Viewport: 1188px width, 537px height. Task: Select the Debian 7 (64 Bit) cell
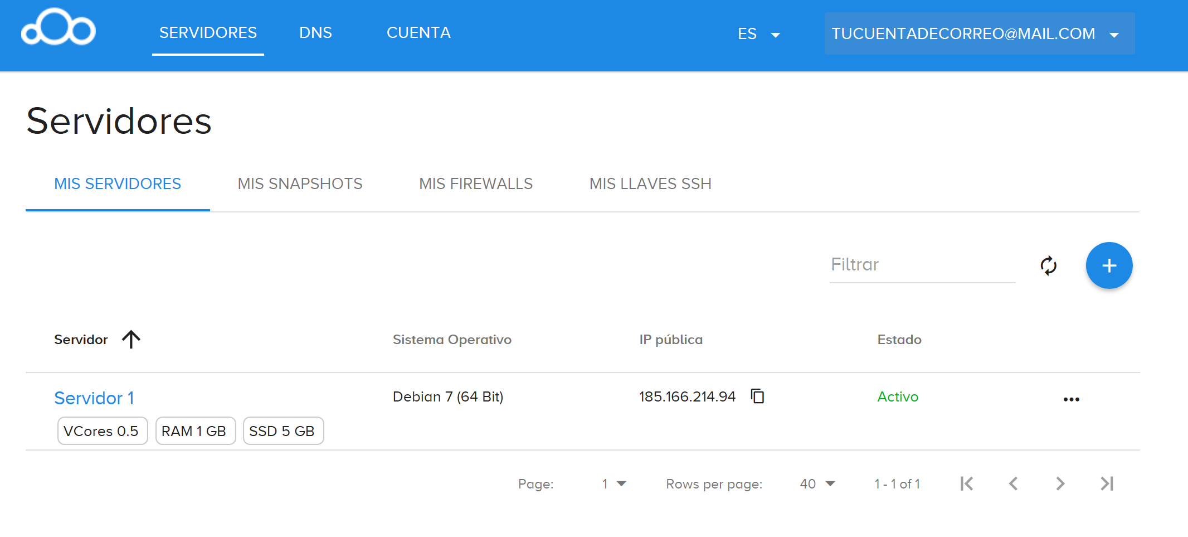(x=448, y=396)
